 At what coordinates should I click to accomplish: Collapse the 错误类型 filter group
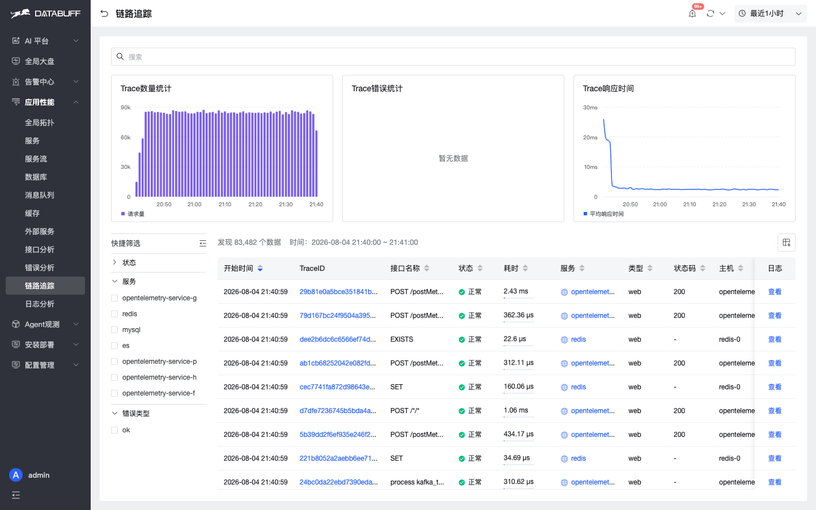114,413
